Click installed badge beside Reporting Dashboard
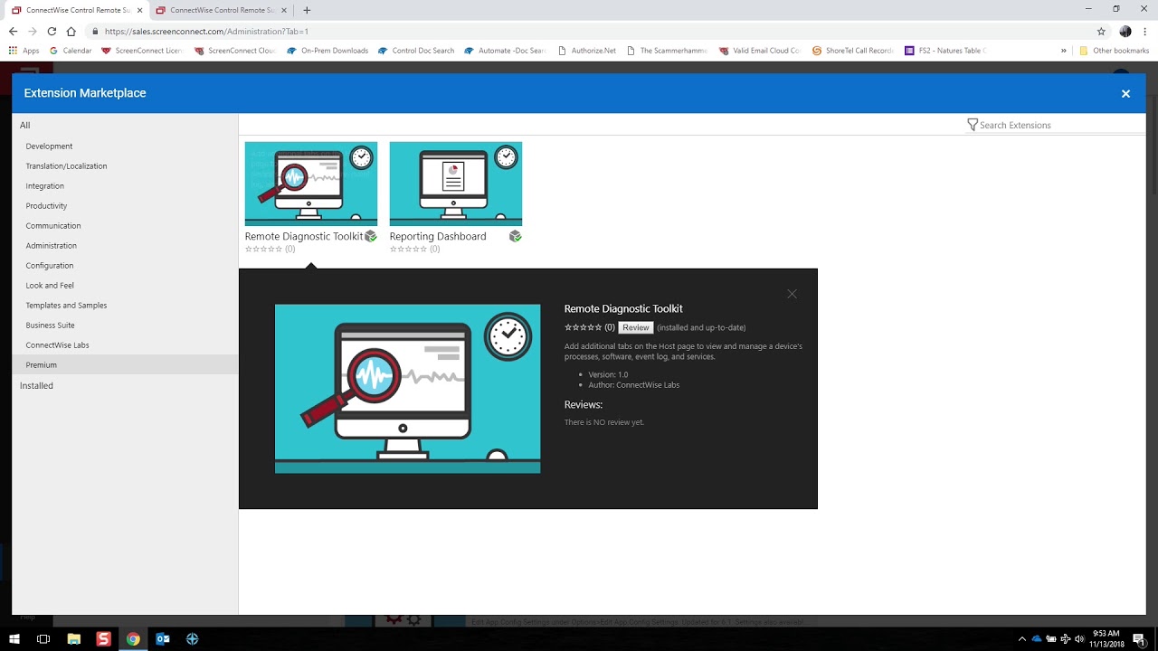1158x651 pixels. point(515,236)
